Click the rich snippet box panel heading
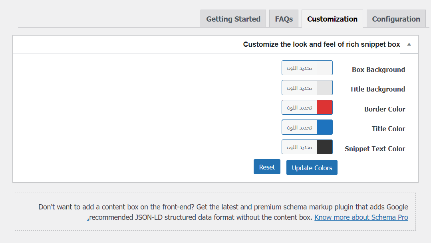This screenshot has width=431, height=243. [x=322, y=44]
